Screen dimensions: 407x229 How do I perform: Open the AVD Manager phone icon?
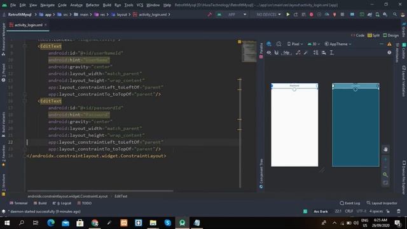coord(377,15)
